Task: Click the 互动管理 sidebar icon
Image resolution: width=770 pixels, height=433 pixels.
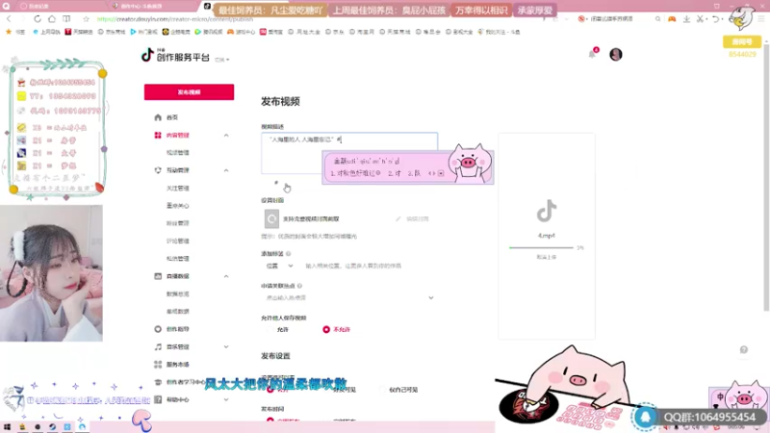Action: click(x=158, y=170)
